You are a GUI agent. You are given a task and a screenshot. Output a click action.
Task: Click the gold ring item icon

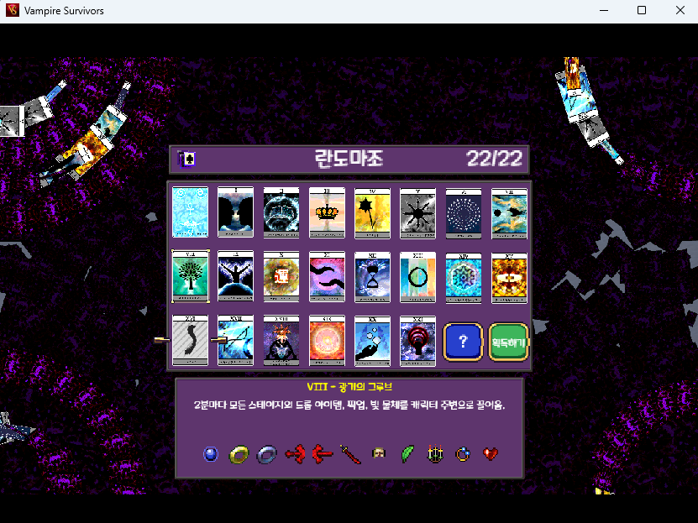[239, 454]
